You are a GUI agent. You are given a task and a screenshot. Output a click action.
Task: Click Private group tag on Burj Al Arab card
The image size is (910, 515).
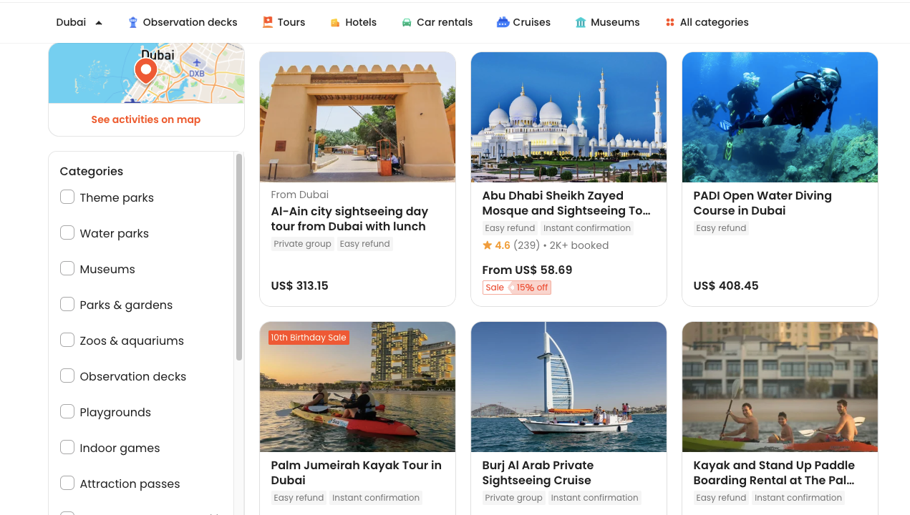[513, 498]
